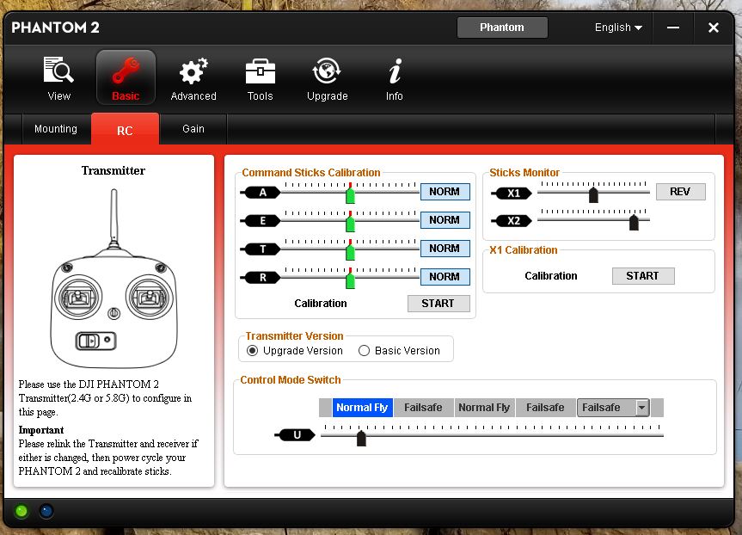
Task: Toggle NORM for channel E
Action: click(445, 220)
